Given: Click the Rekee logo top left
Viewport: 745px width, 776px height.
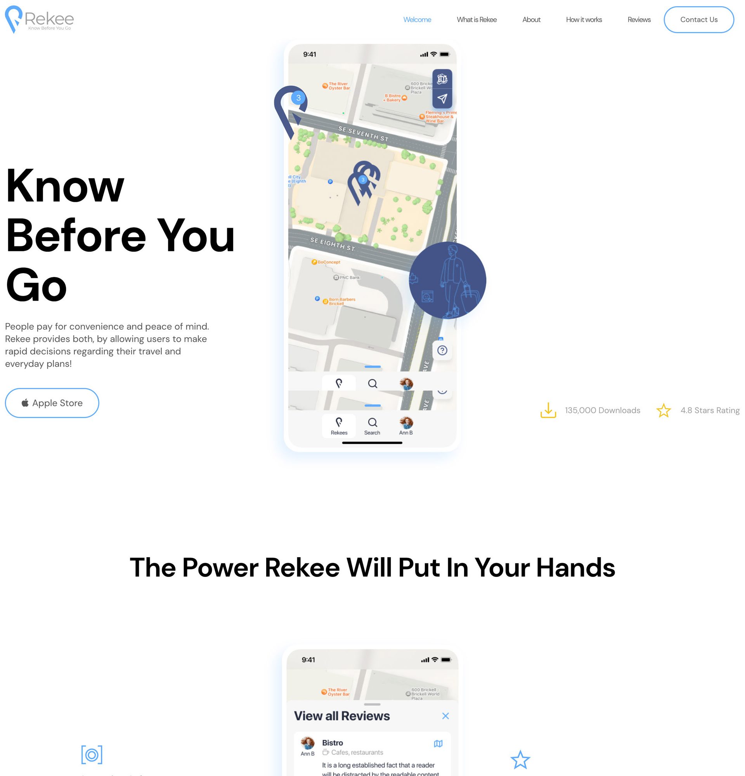Looking at the screenshot, I should click(40, 19).
